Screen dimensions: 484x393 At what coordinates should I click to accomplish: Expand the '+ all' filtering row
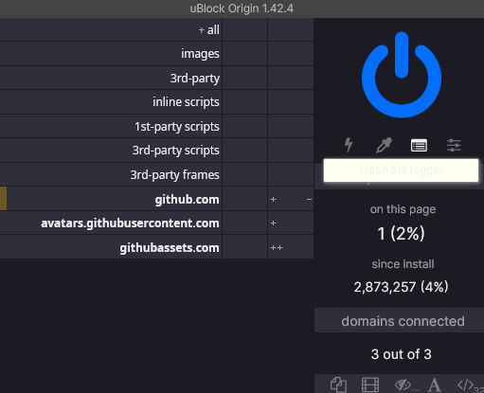click(111, 30)
